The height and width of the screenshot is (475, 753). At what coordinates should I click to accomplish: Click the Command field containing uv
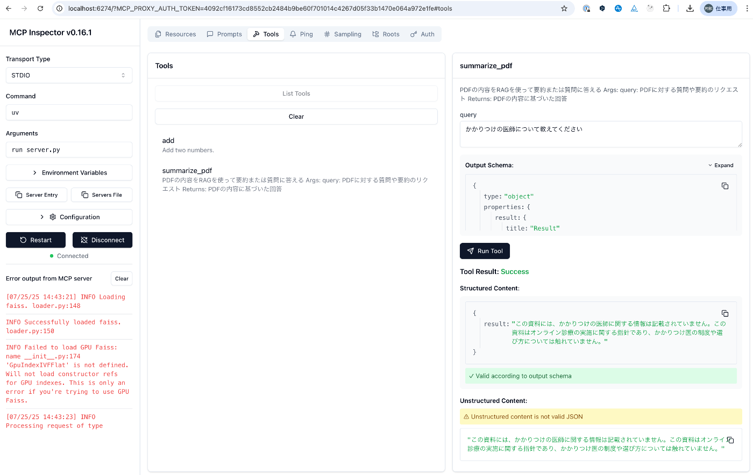pyautogui.click(x=69, y=112)
